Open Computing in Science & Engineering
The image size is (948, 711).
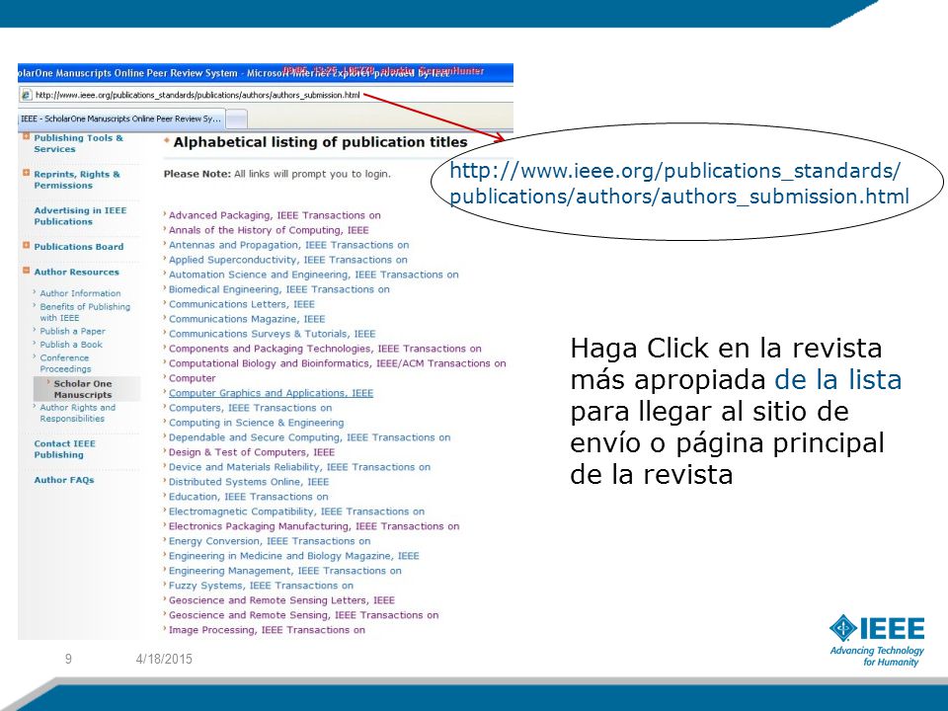pyautogui.click(x=257, y=423)
